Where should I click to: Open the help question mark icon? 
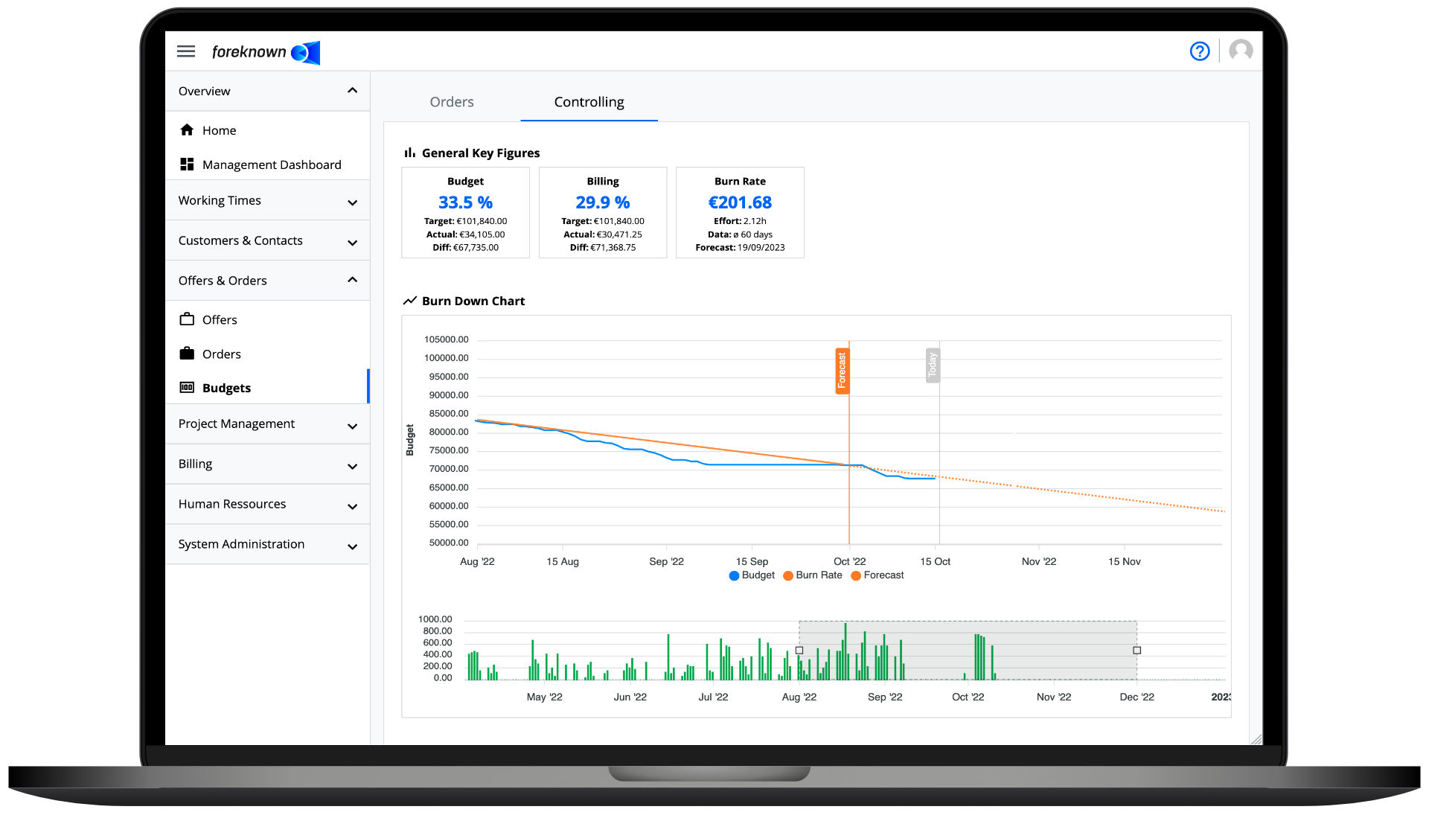pos(1200,51)
